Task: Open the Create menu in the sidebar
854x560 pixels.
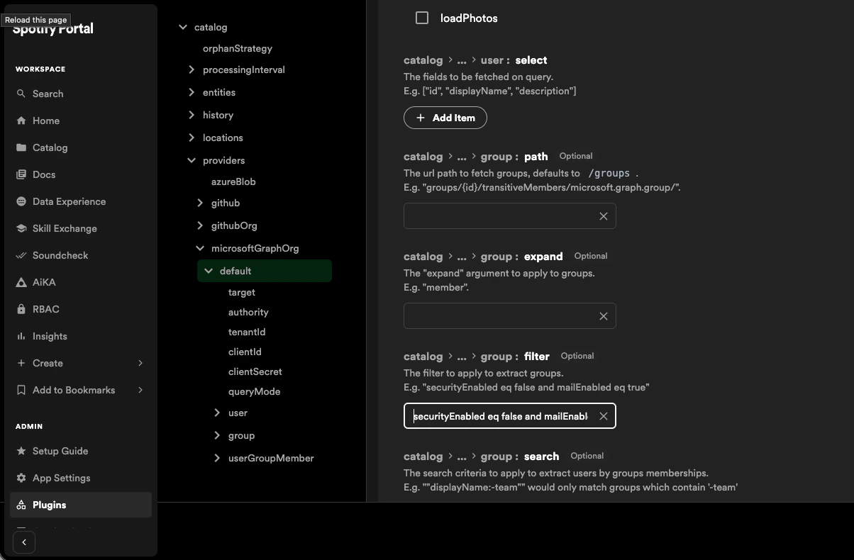Action: (x=81, y=363)
